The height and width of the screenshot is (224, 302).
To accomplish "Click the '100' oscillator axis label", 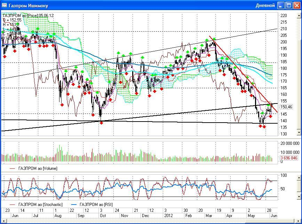I will (x=284, y=175).
